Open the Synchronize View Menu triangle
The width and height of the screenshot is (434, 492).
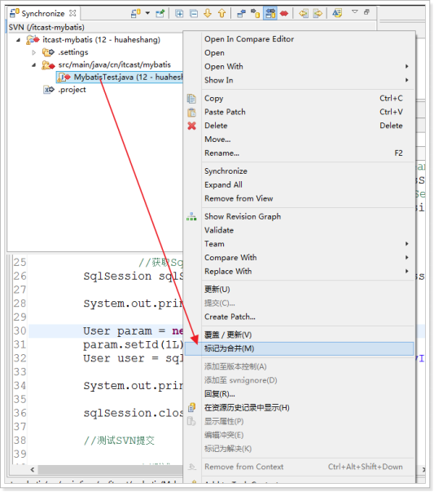click(354, 11)
